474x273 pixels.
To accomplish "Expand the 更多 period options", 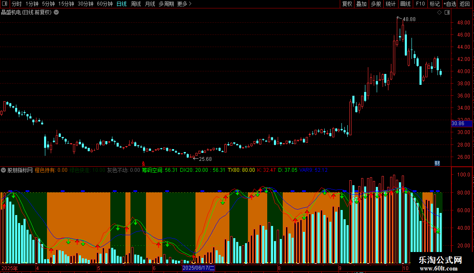I will (x=184, y=4).
